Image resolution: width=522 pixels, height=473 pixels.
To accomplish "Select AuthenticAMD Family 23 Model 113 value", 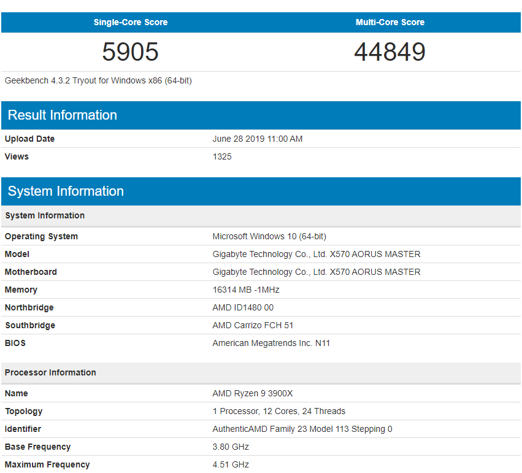I will [302, 429].
